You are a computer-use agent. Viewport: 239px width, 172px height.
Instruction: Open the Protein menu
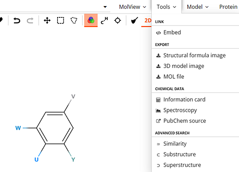click(x=228, y=7)
